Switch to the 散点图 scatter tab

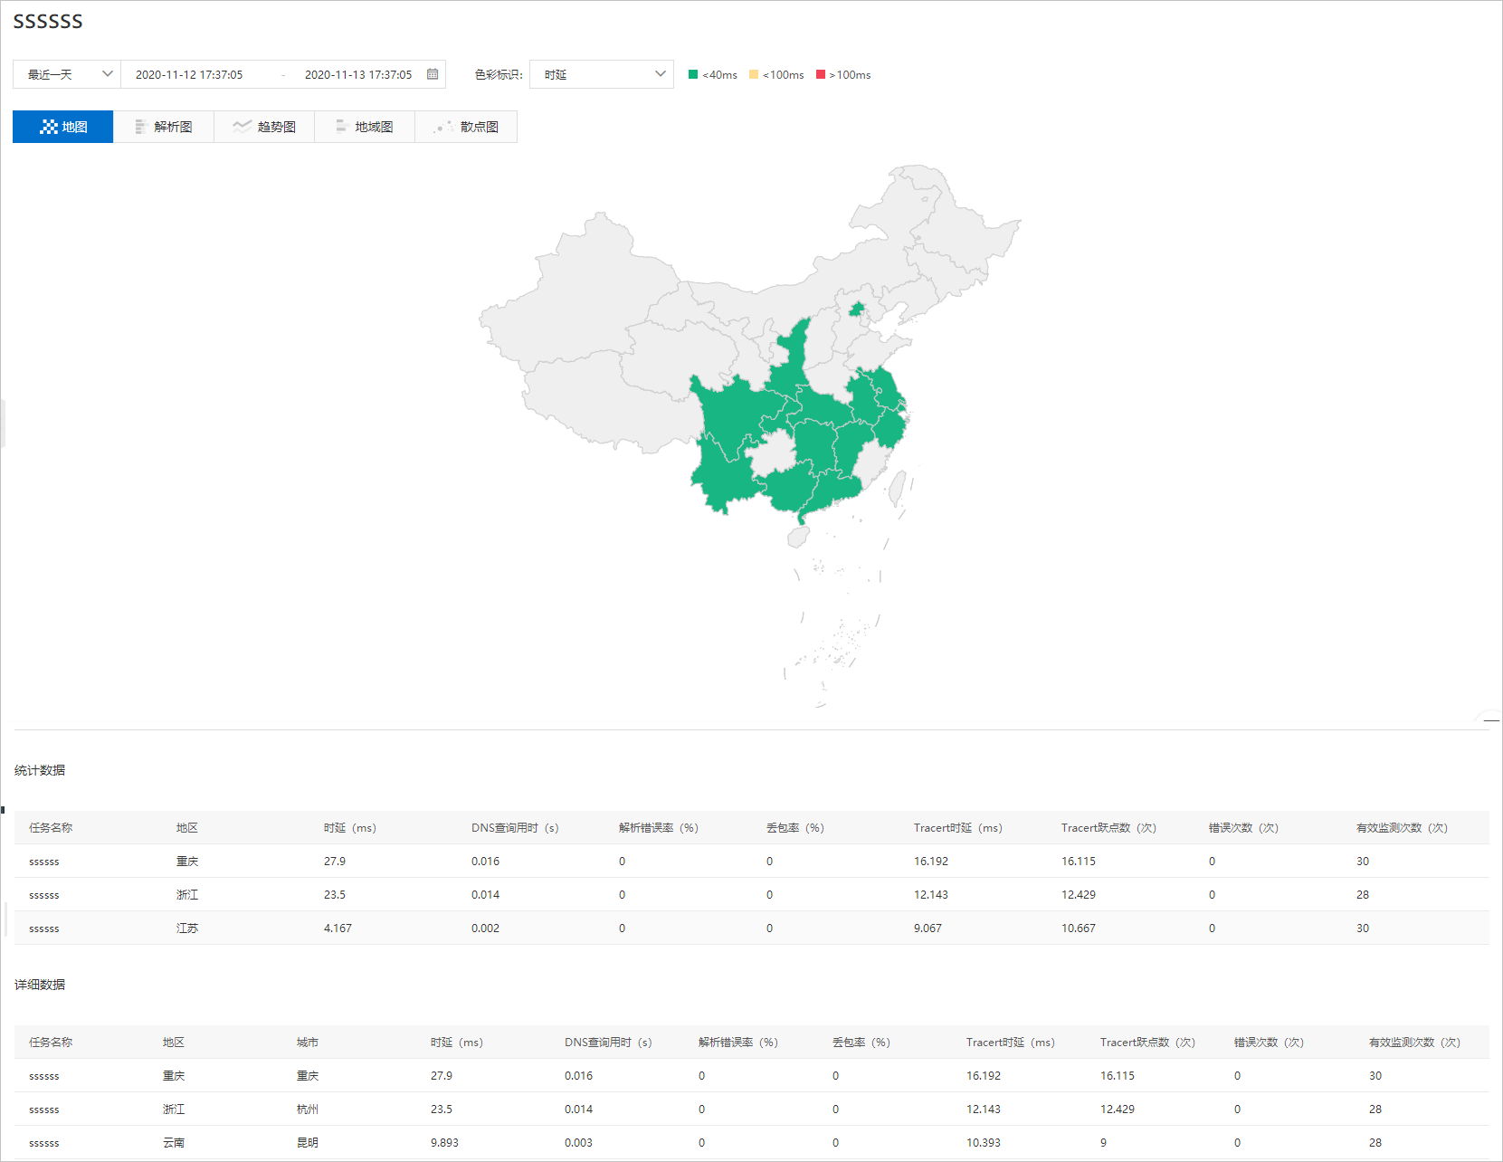click(x=466, y=127)
